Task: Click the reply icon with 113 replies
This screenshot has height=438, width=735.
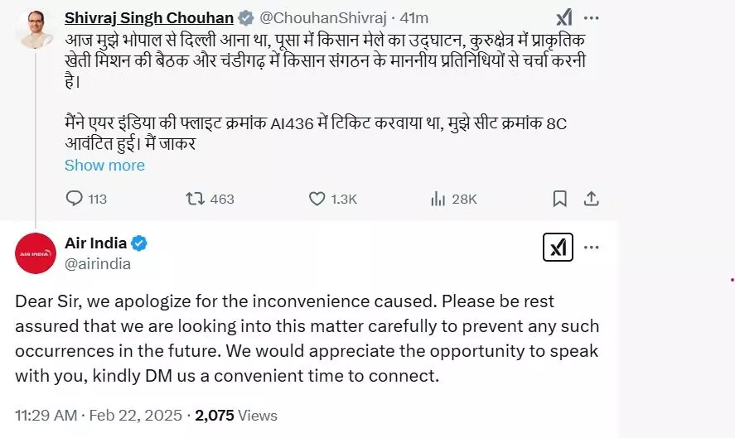Action: 75,199
